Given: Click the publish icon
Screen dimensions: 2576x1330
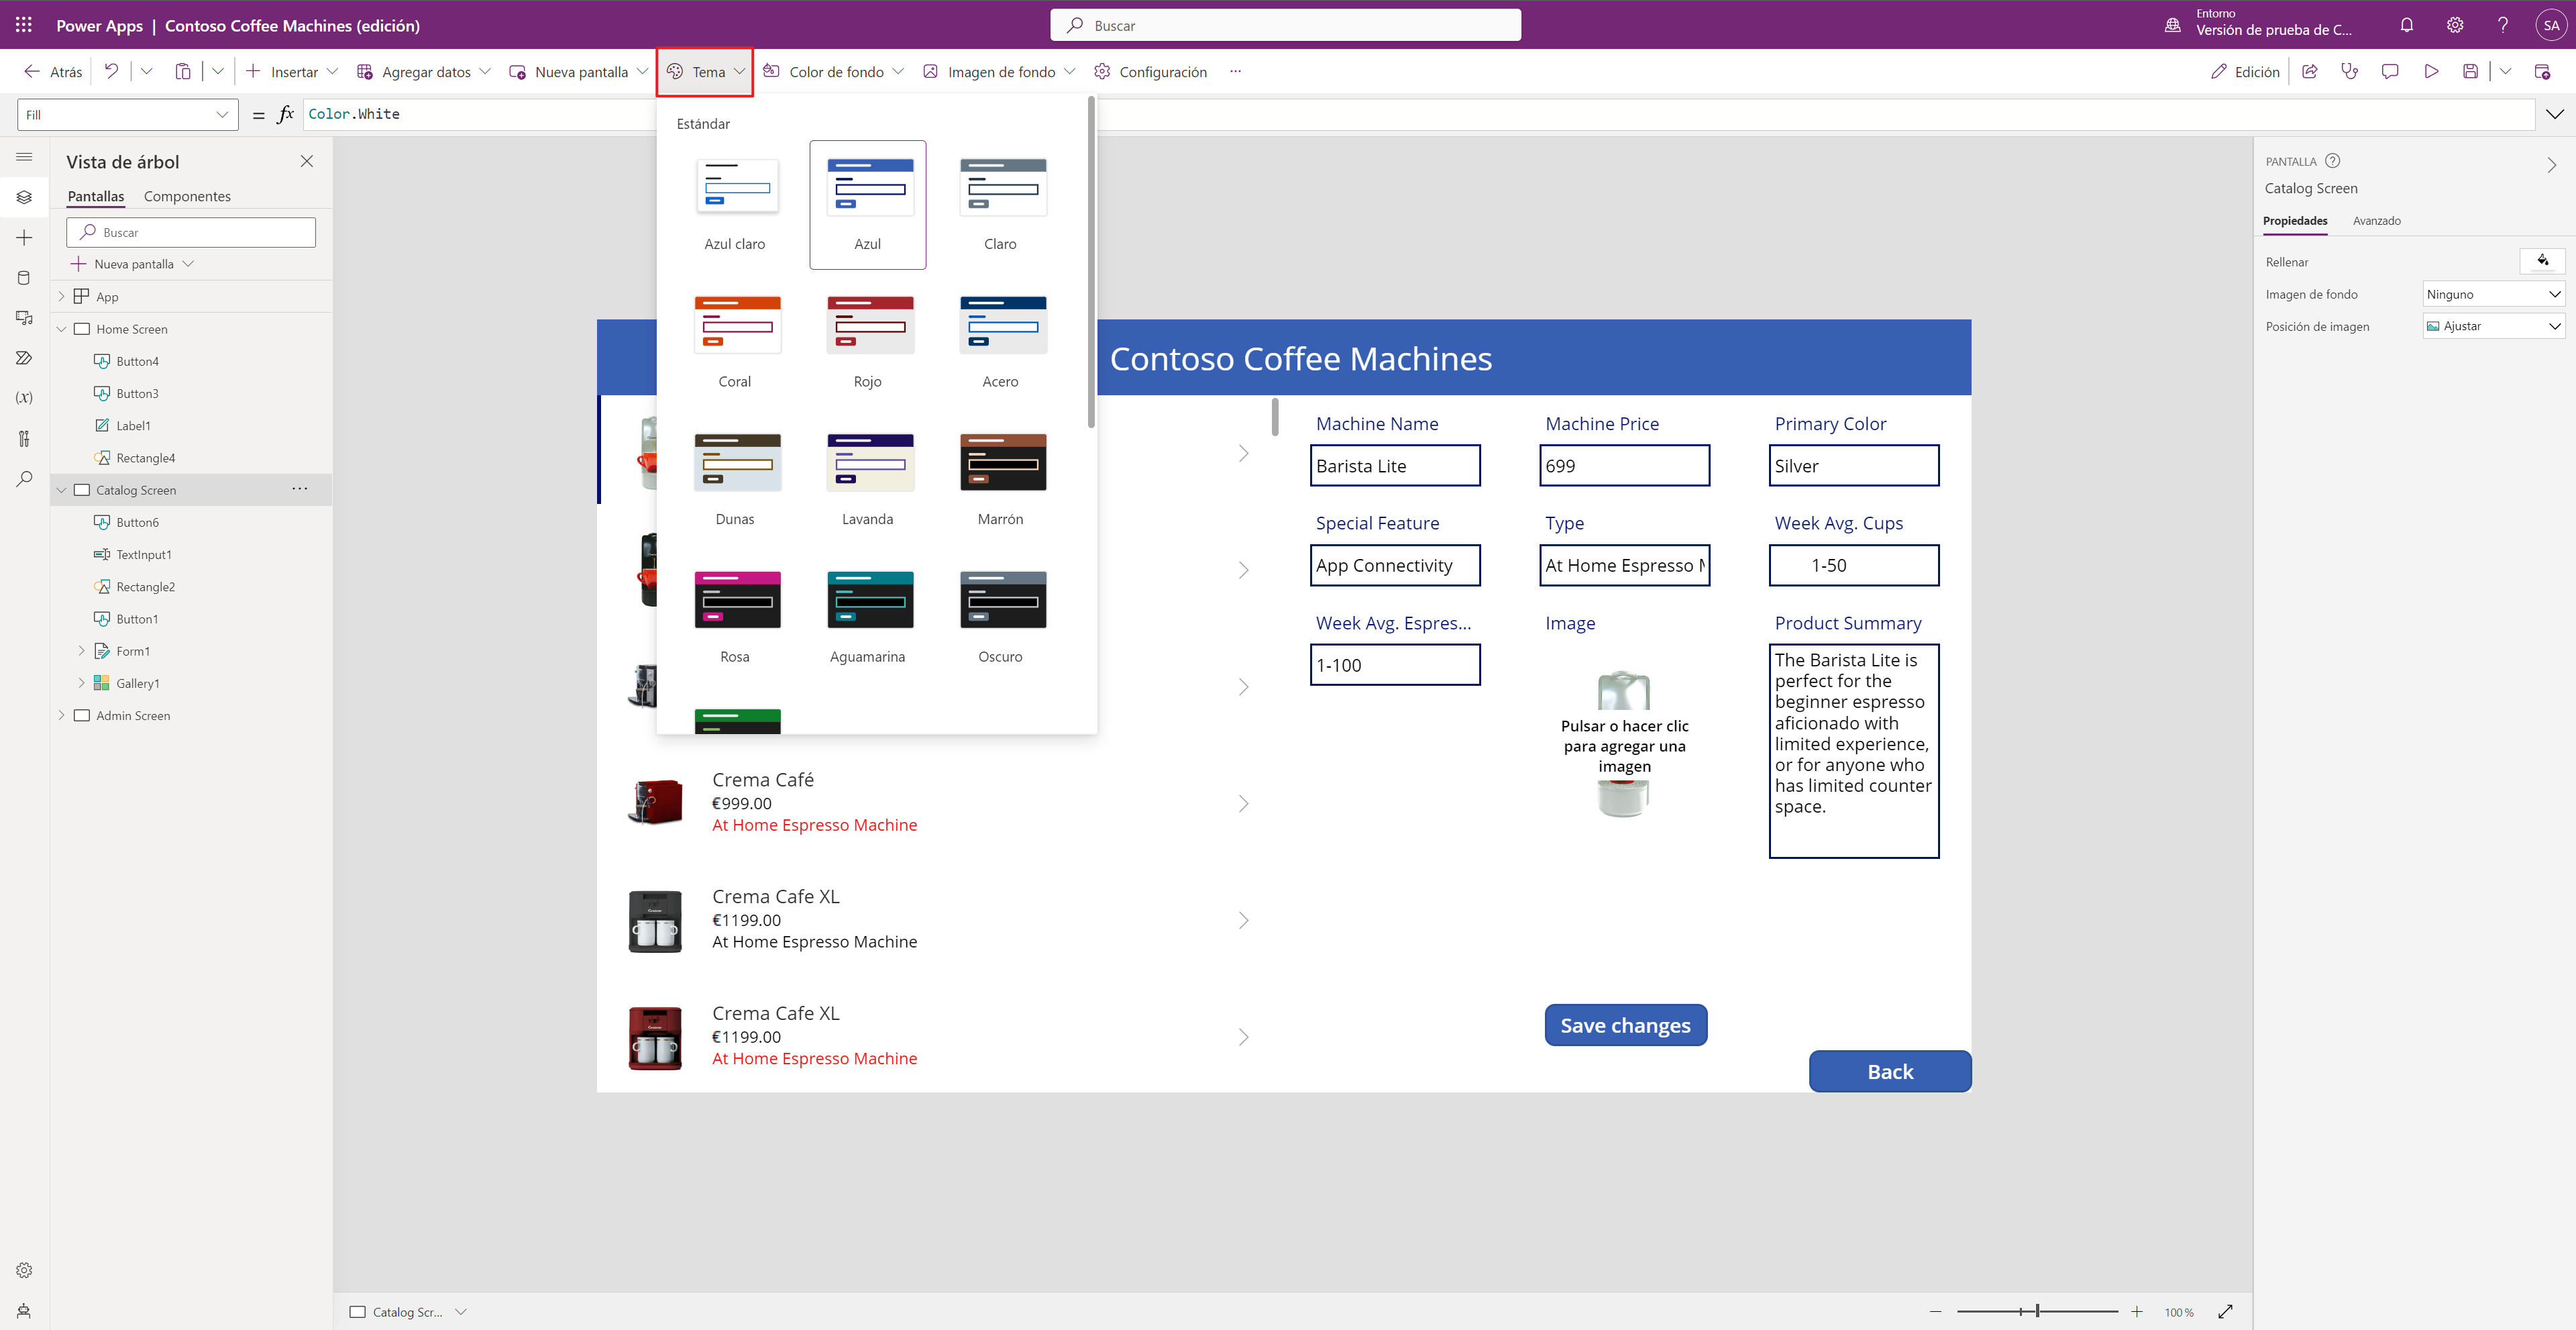Looking at the screenshot, I should [x=2542, y=71].
